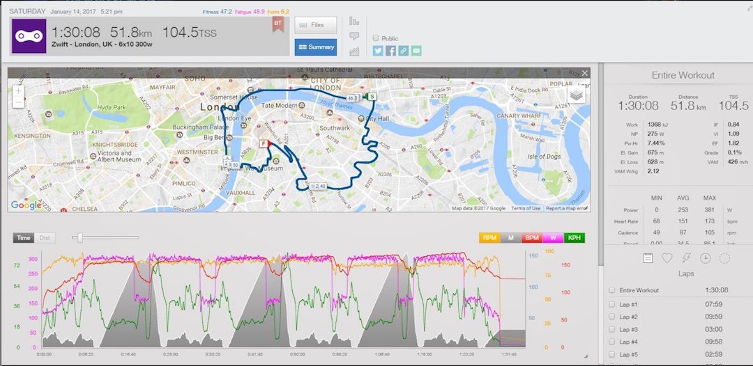The height and width of the screenshot is (366, 753).
Task: Toggle RPM cadence channel on chart
Action: 490,237
